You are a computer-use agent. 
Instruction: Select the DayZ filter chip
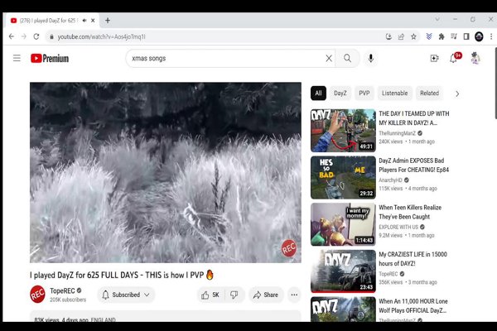340,94
